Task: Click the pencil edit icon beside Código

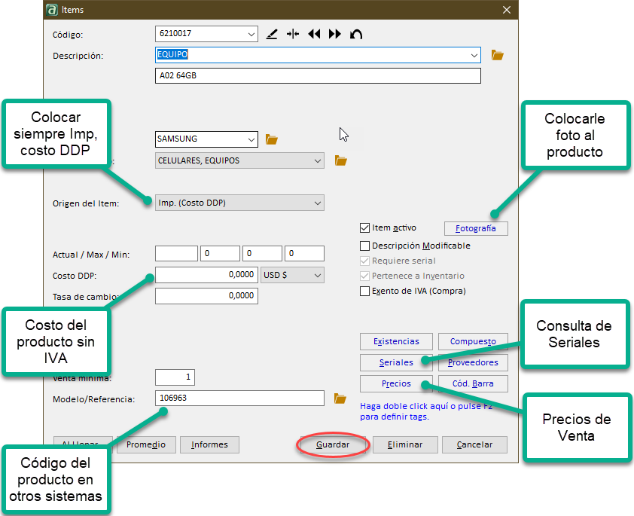Action: (x=272, y=34)
